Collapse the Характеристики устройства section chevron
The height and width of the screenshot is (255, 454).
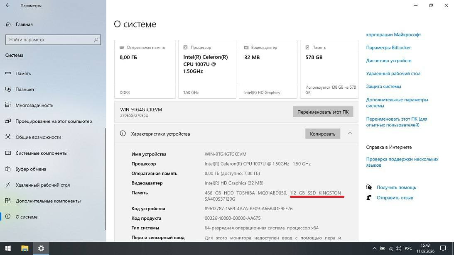pyautogui.click(x=350, y=134)
